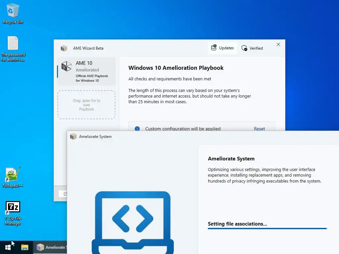Open the Windows Start menu

[x=8, y=247]
